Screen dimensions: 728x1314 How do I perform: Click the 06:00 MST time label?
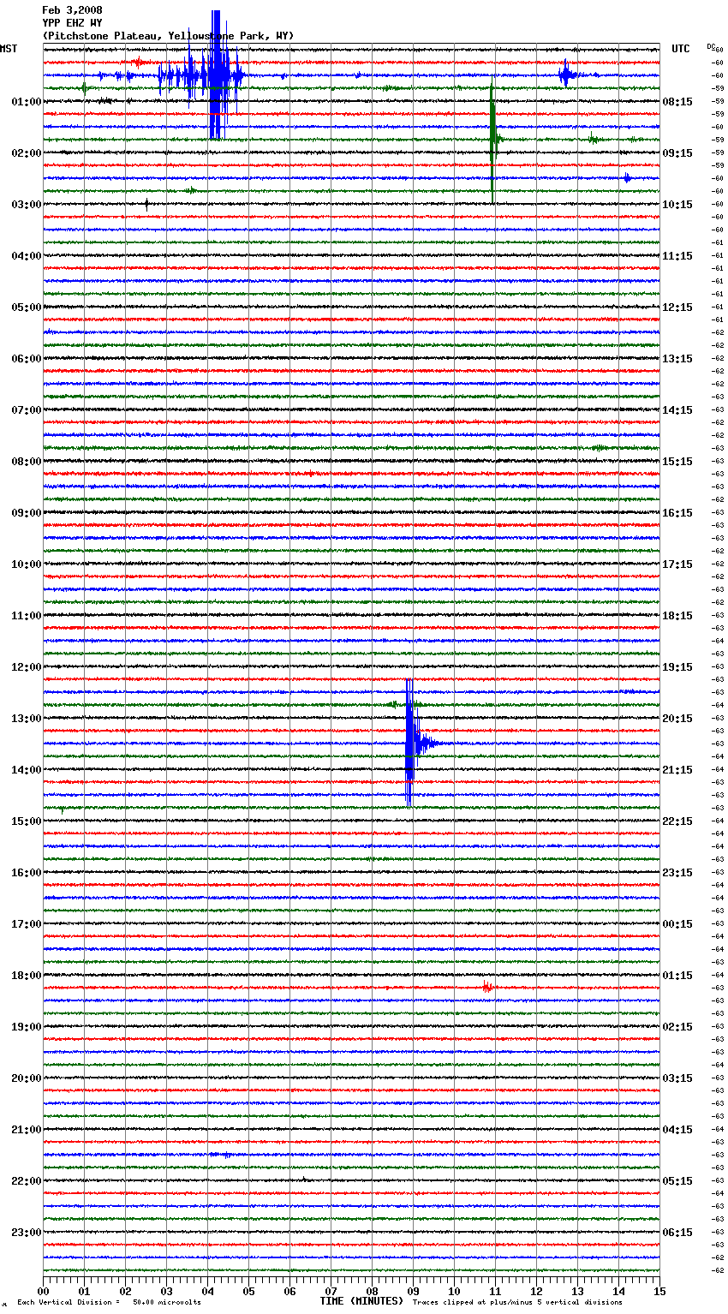(x=27, y=359)
